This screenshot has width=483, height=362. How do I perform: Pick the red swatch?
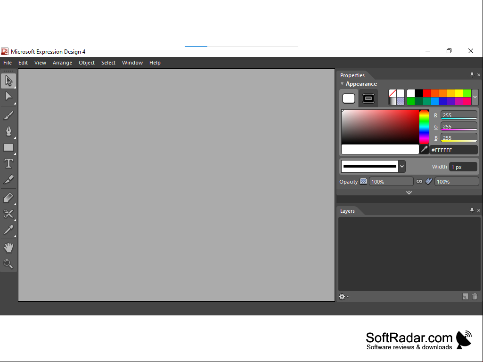click(426, 93)
